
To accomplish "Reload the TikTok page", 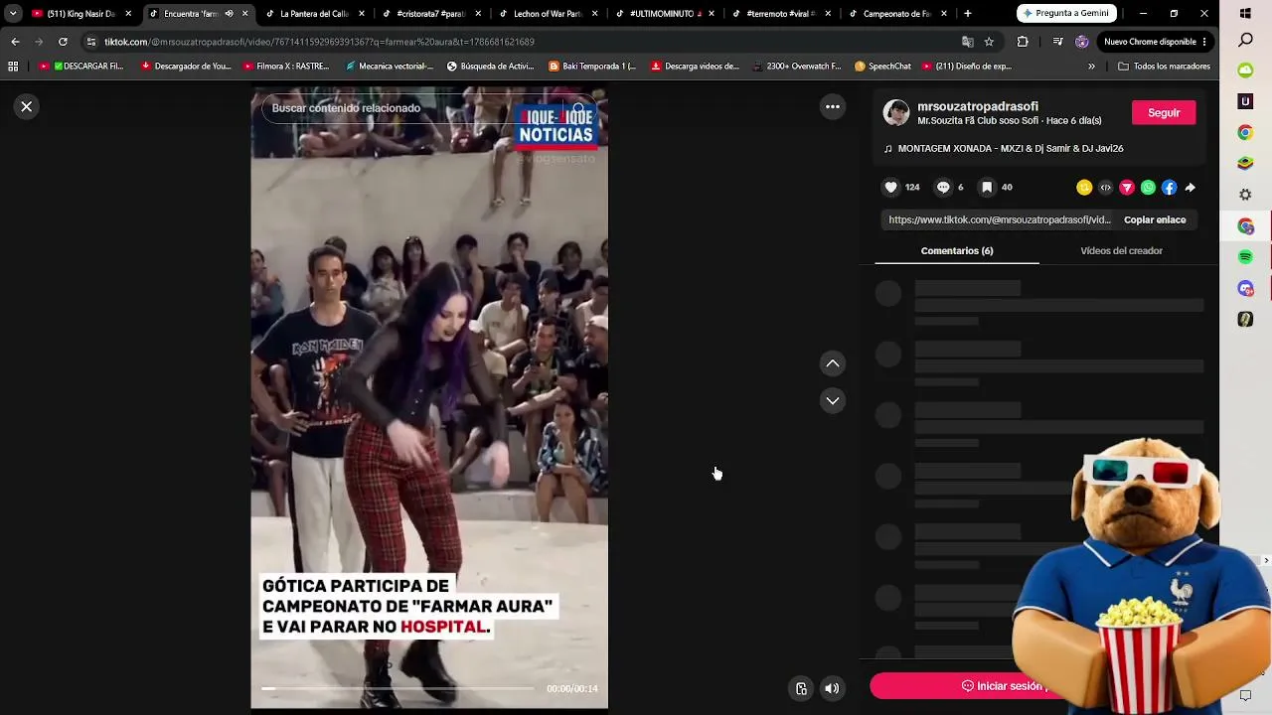I will tap(63, 42).
